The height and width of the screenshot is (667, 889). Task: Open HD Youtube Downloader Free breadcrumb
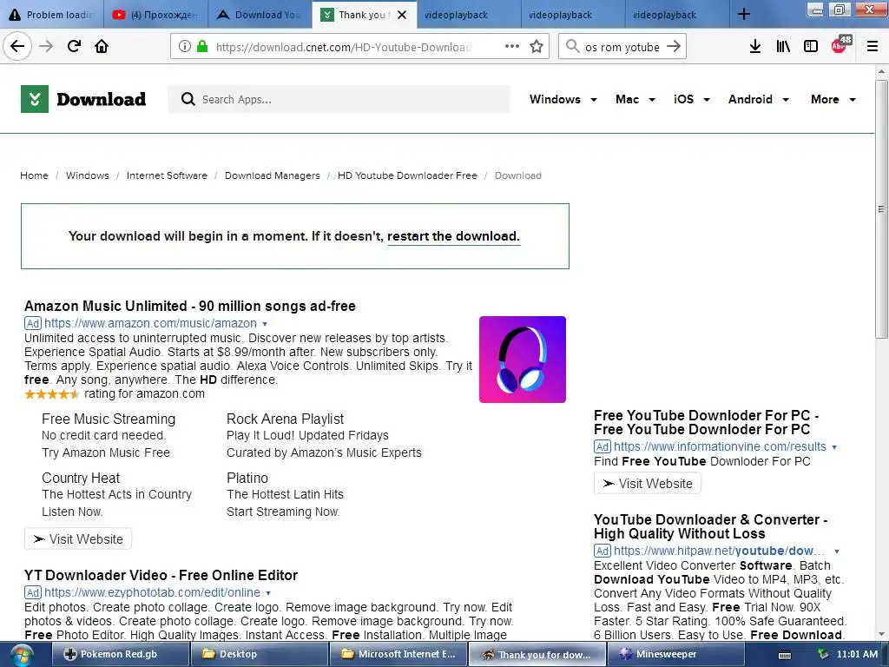tap(407, 175)
